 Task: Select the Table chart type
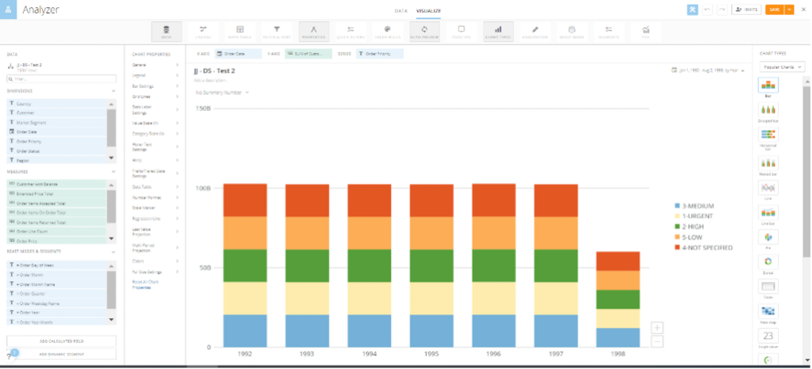click(x=768, y=287)
